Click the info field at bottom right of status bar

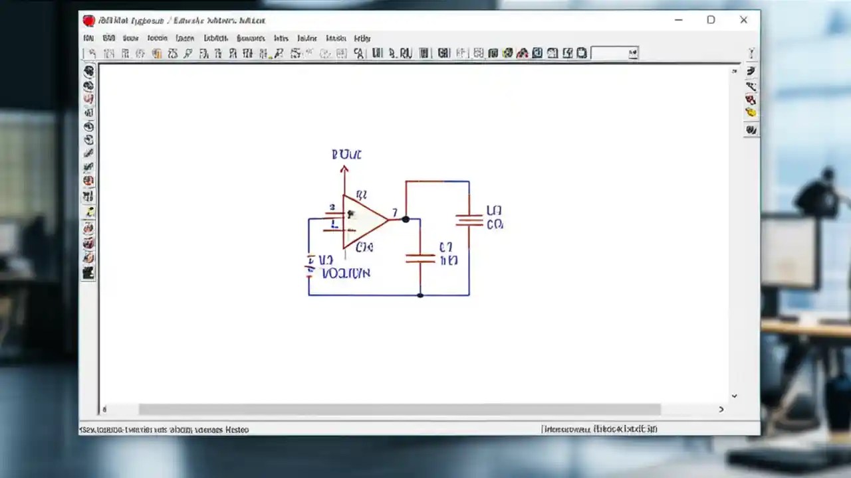click(x=600, y=430)
